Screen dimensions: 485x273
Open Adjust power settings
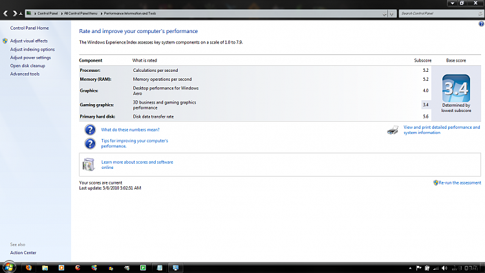pyautogui.click(x=30, y=58)
